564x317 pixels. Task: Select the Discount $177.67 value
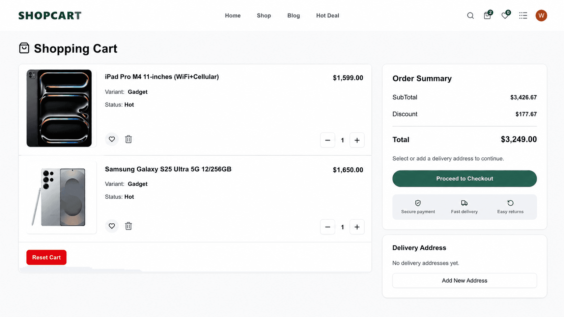(x=526, y=114)
